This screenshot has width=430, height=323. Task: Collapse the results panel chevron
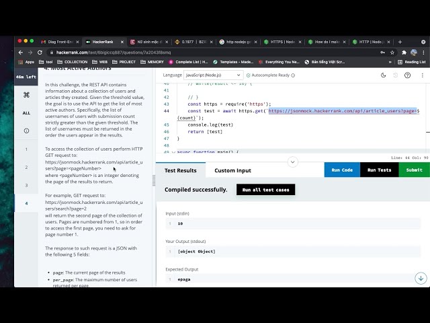(x=293, y=161)
